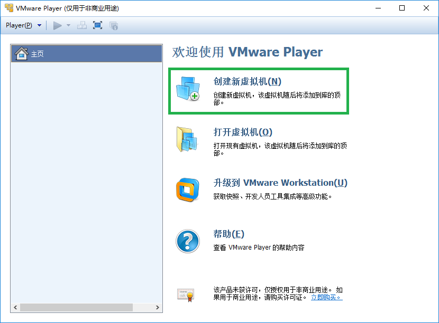Click text 查看 VMware Player 的帮助内容

259,248
